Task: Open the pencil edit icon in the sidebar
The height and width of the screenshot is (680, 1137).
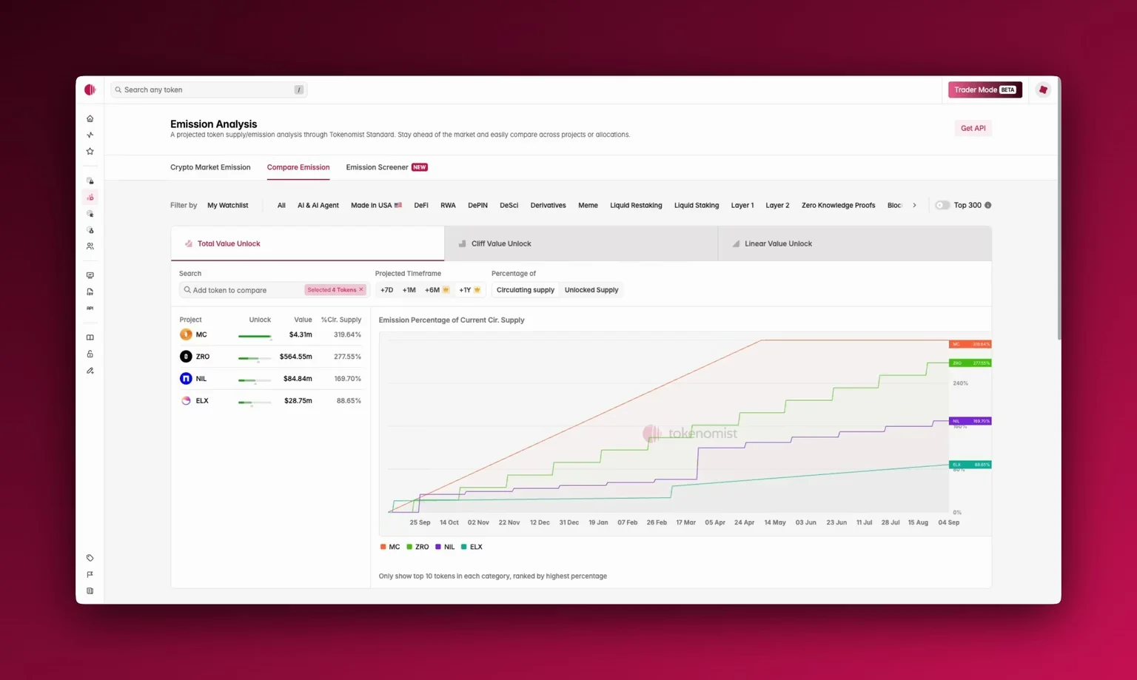Action: tap(90, 371)
